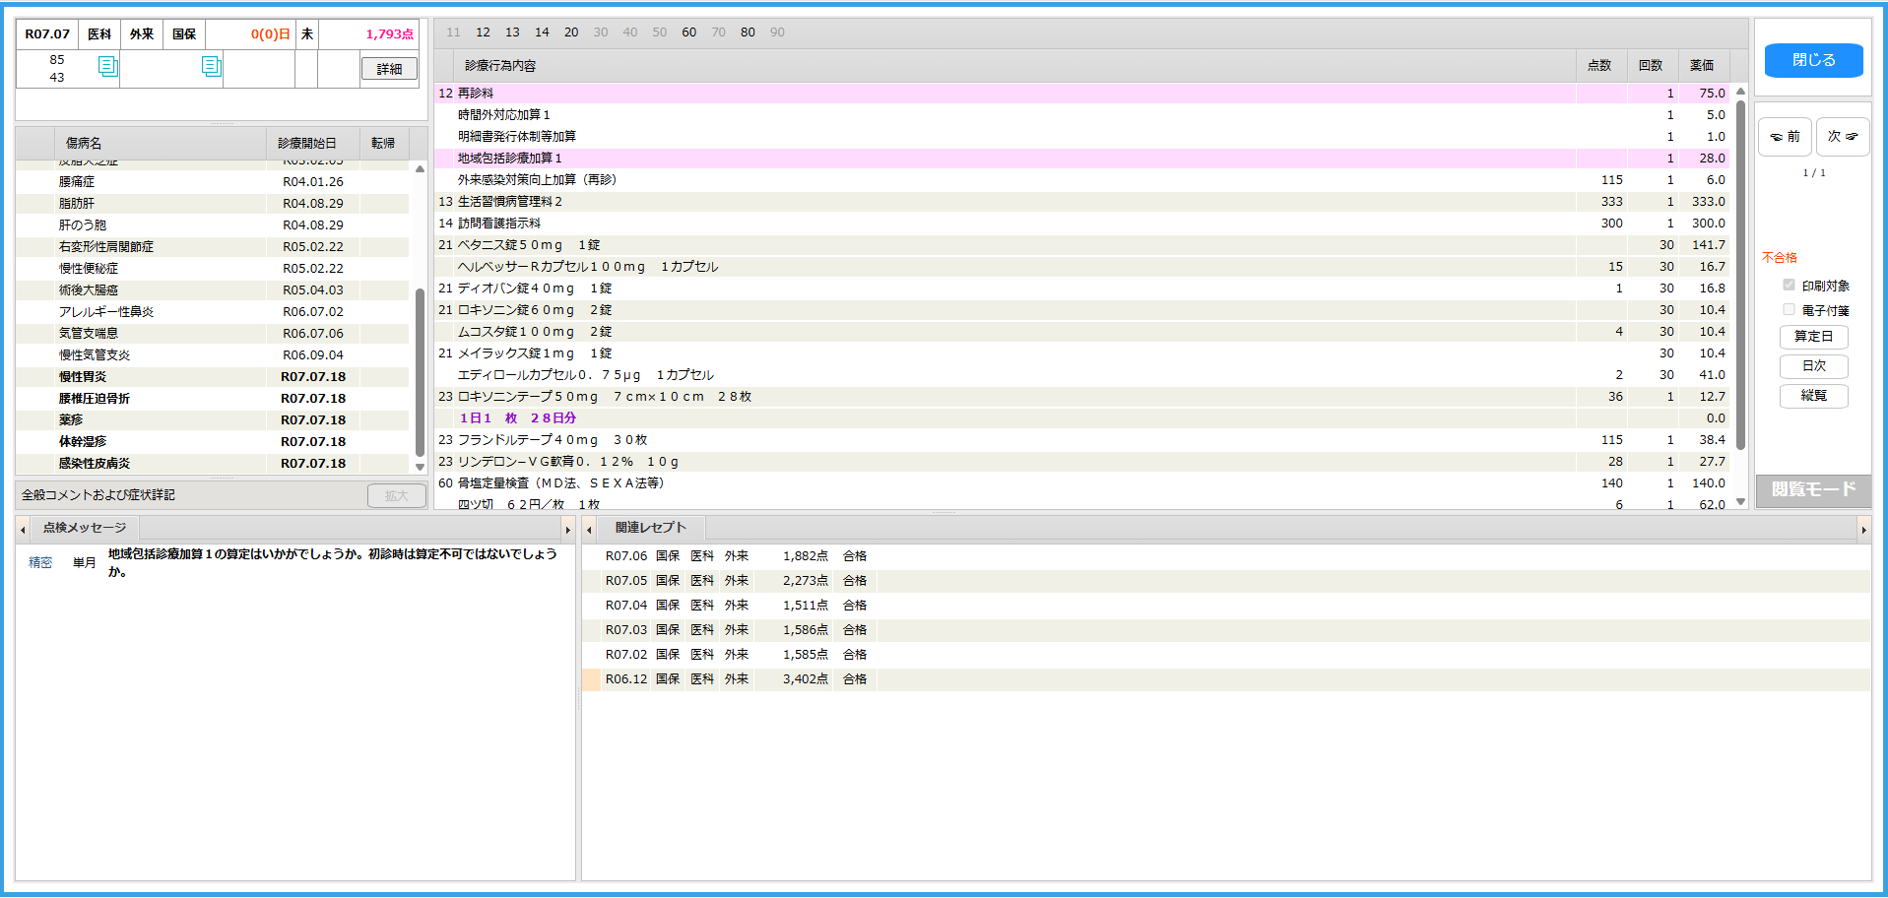The width and height of the screenshot is (1888, 898).
Task: Go to previous receipt with 前 button
Action: (x=1785, y=137)
